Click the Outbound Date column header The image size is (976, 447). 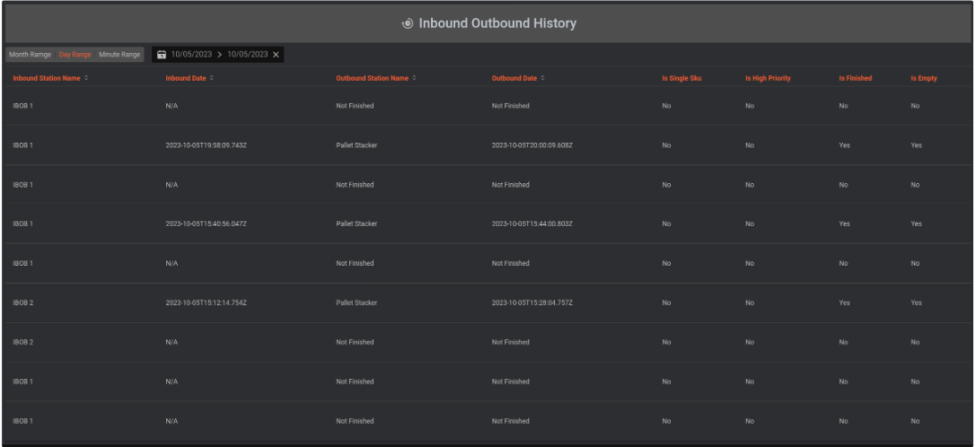pyautogui.click(x=514, y=78)
